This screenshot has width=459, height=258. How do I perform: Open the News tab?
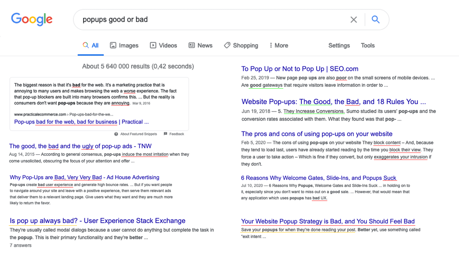200,45
